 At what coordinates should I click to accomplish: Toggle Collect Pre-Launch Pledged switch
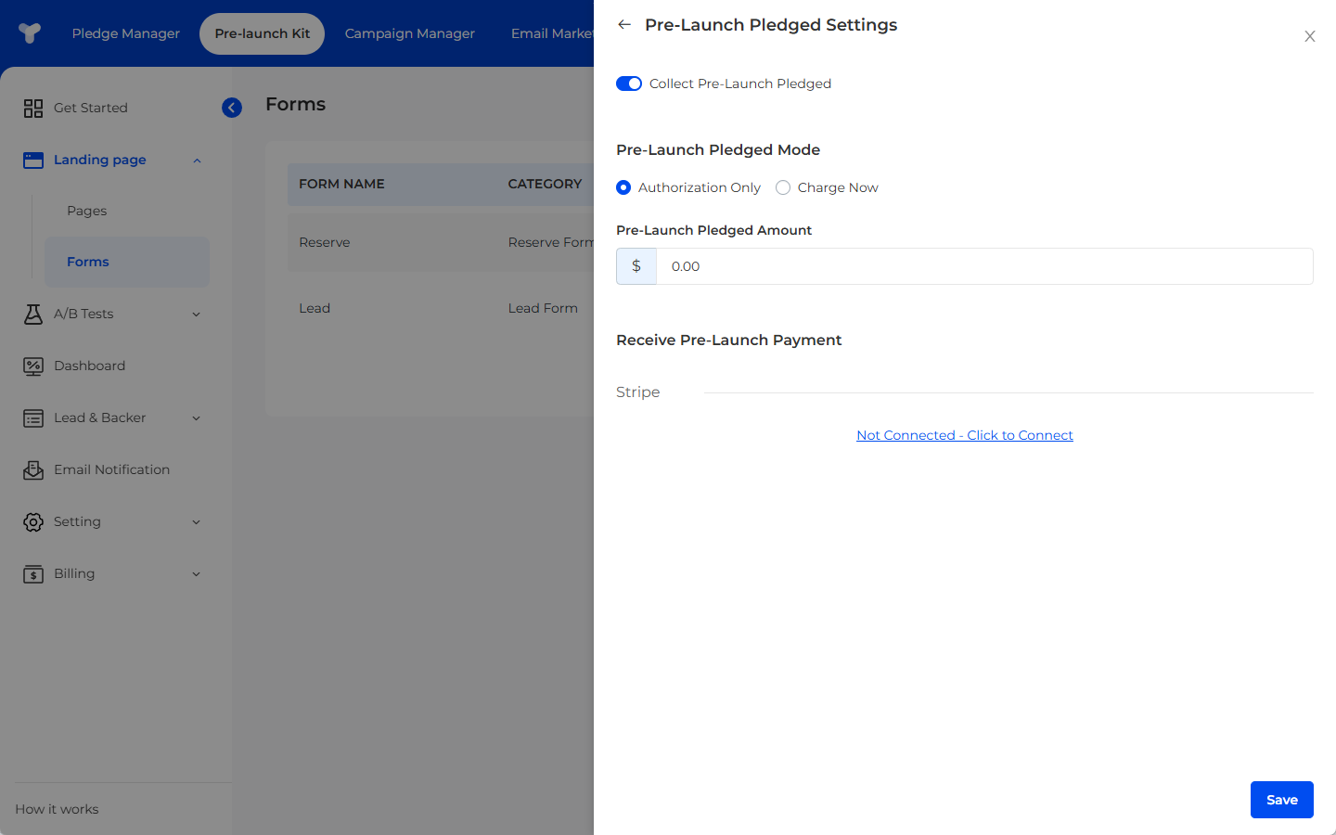point(629,83)
